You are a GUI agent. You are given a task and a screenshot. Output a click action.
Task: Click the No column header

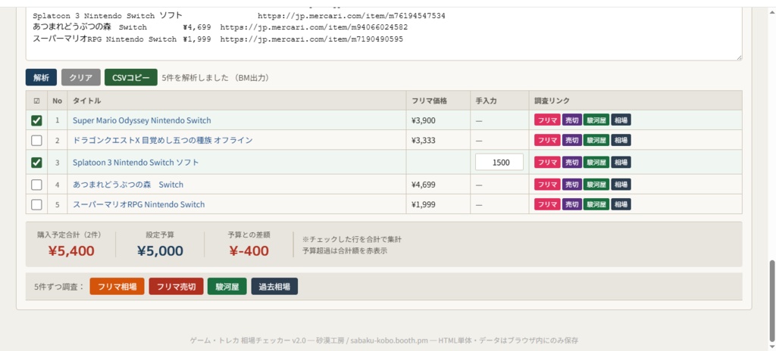click(x=58, y=101)
